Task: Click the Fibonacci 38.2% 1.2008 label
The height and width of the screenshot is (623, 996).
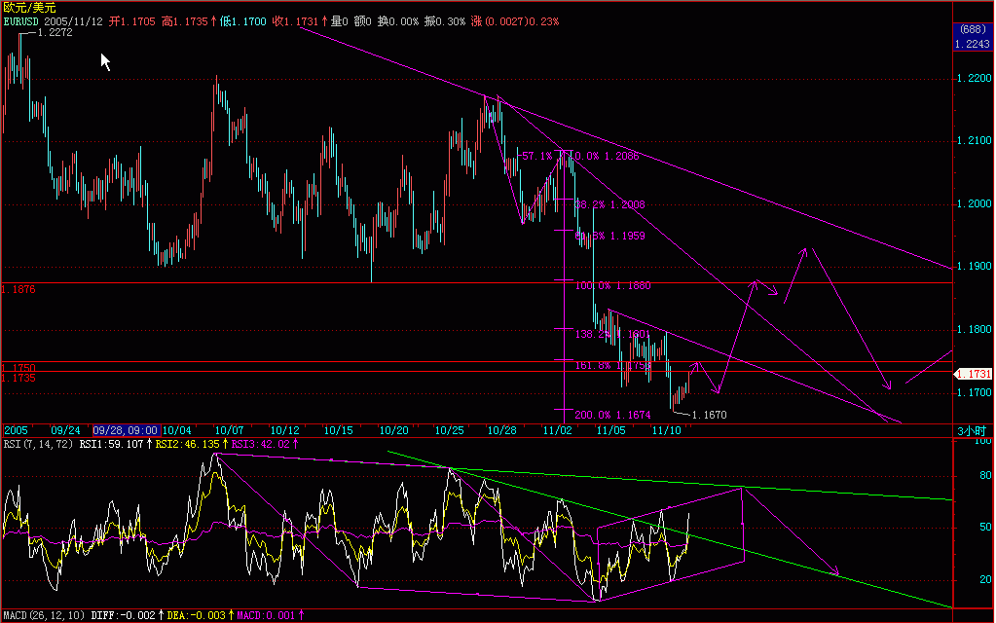Action: click(x=609, y=204)
